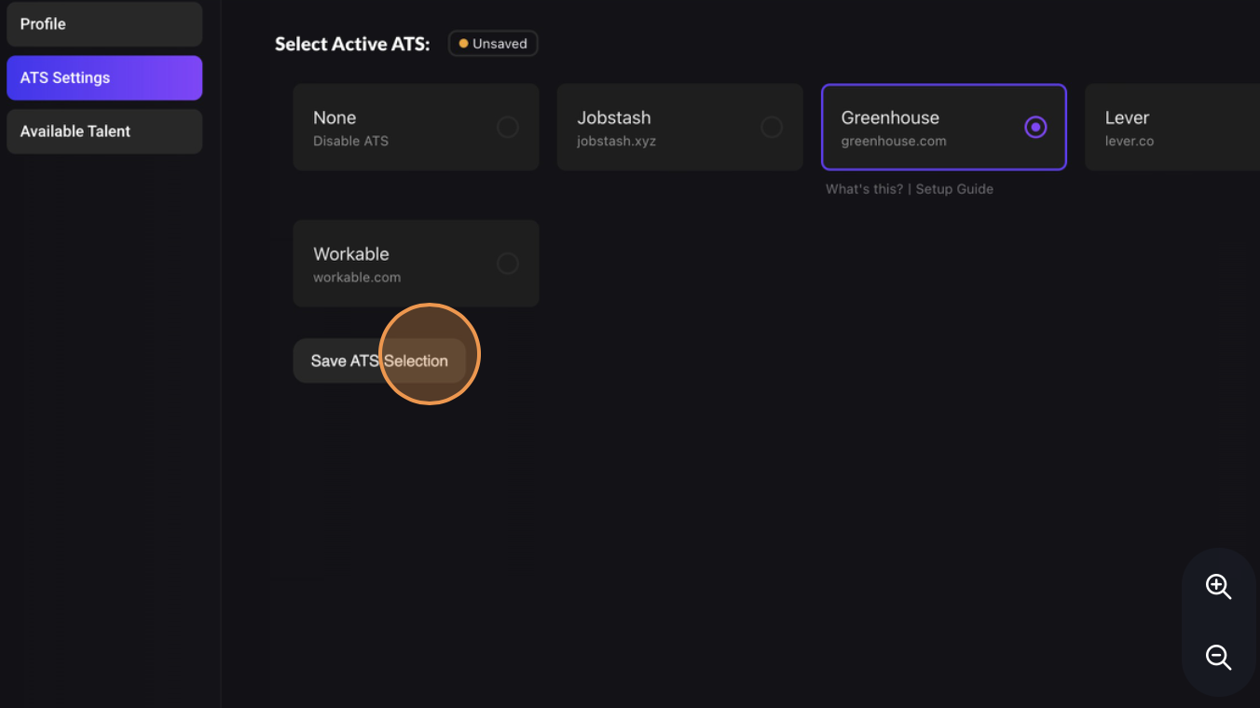Open the "What's this?" link

click(x=864, y=189)
